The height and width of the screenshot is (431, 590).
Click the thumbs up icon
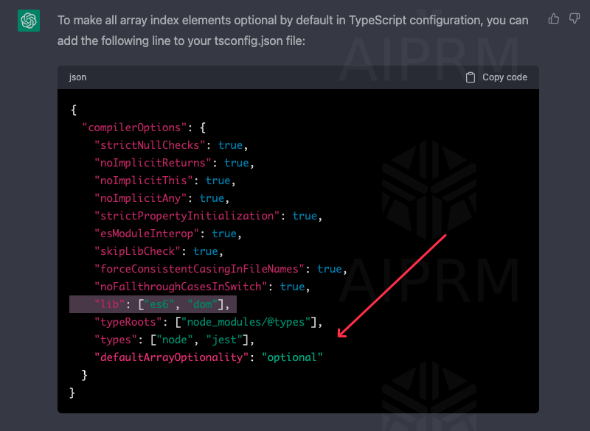tap(554, 18)
